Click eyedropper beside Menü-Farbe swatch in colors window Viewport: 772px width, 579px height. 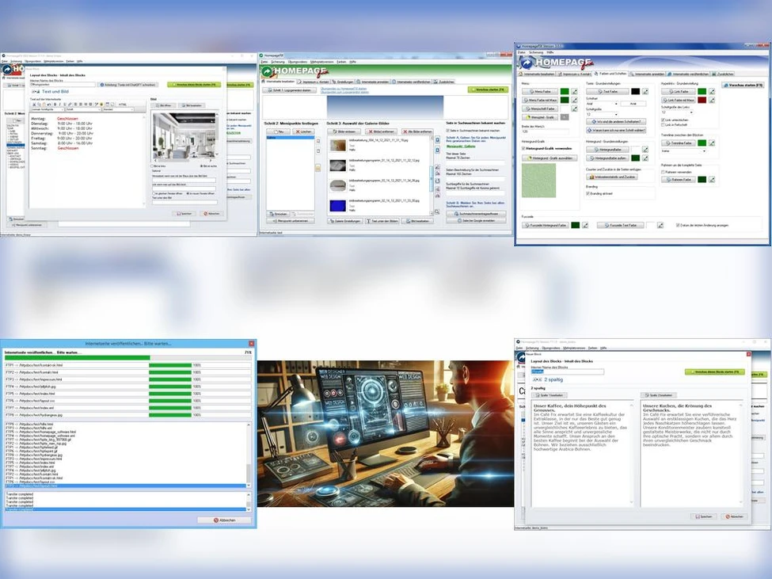pos(575,92)
